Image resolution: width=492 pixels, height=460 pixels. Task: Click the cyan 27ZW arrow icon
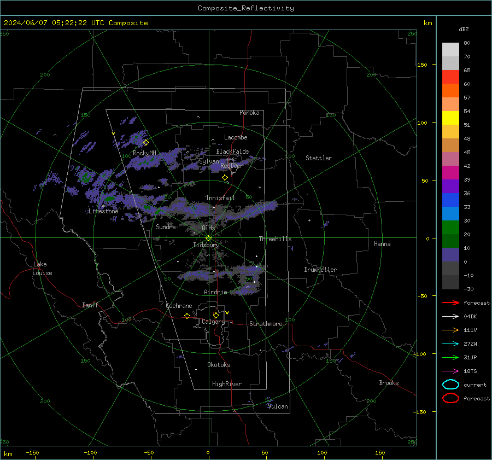[x=450, y=344]
